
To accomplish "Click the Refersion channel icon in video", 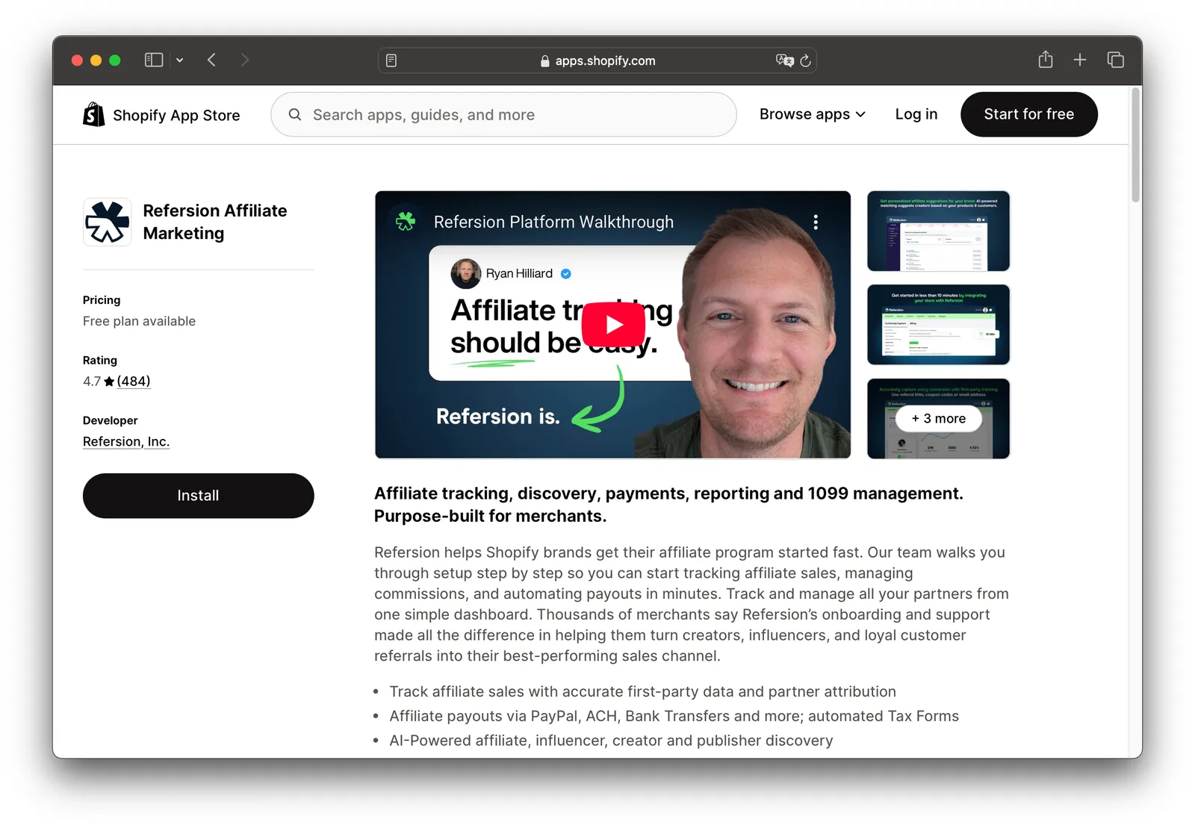I will pos(406,221).
